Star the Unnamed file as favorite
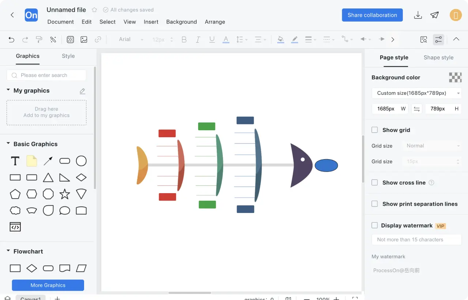 94,10
